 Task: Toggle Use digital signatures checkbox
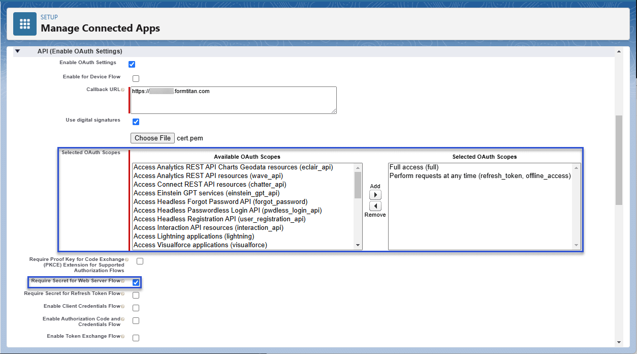pyautogui.click(x=136, y=122)
